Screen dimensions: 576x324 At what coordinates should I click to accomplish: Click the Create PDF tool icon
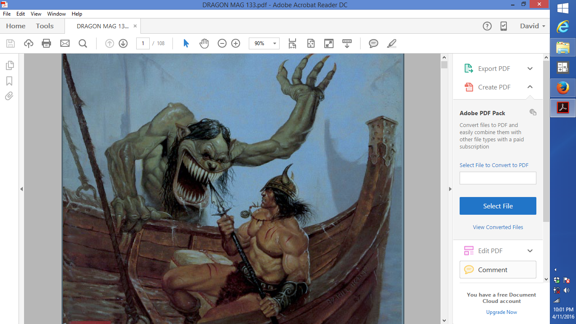468,87
